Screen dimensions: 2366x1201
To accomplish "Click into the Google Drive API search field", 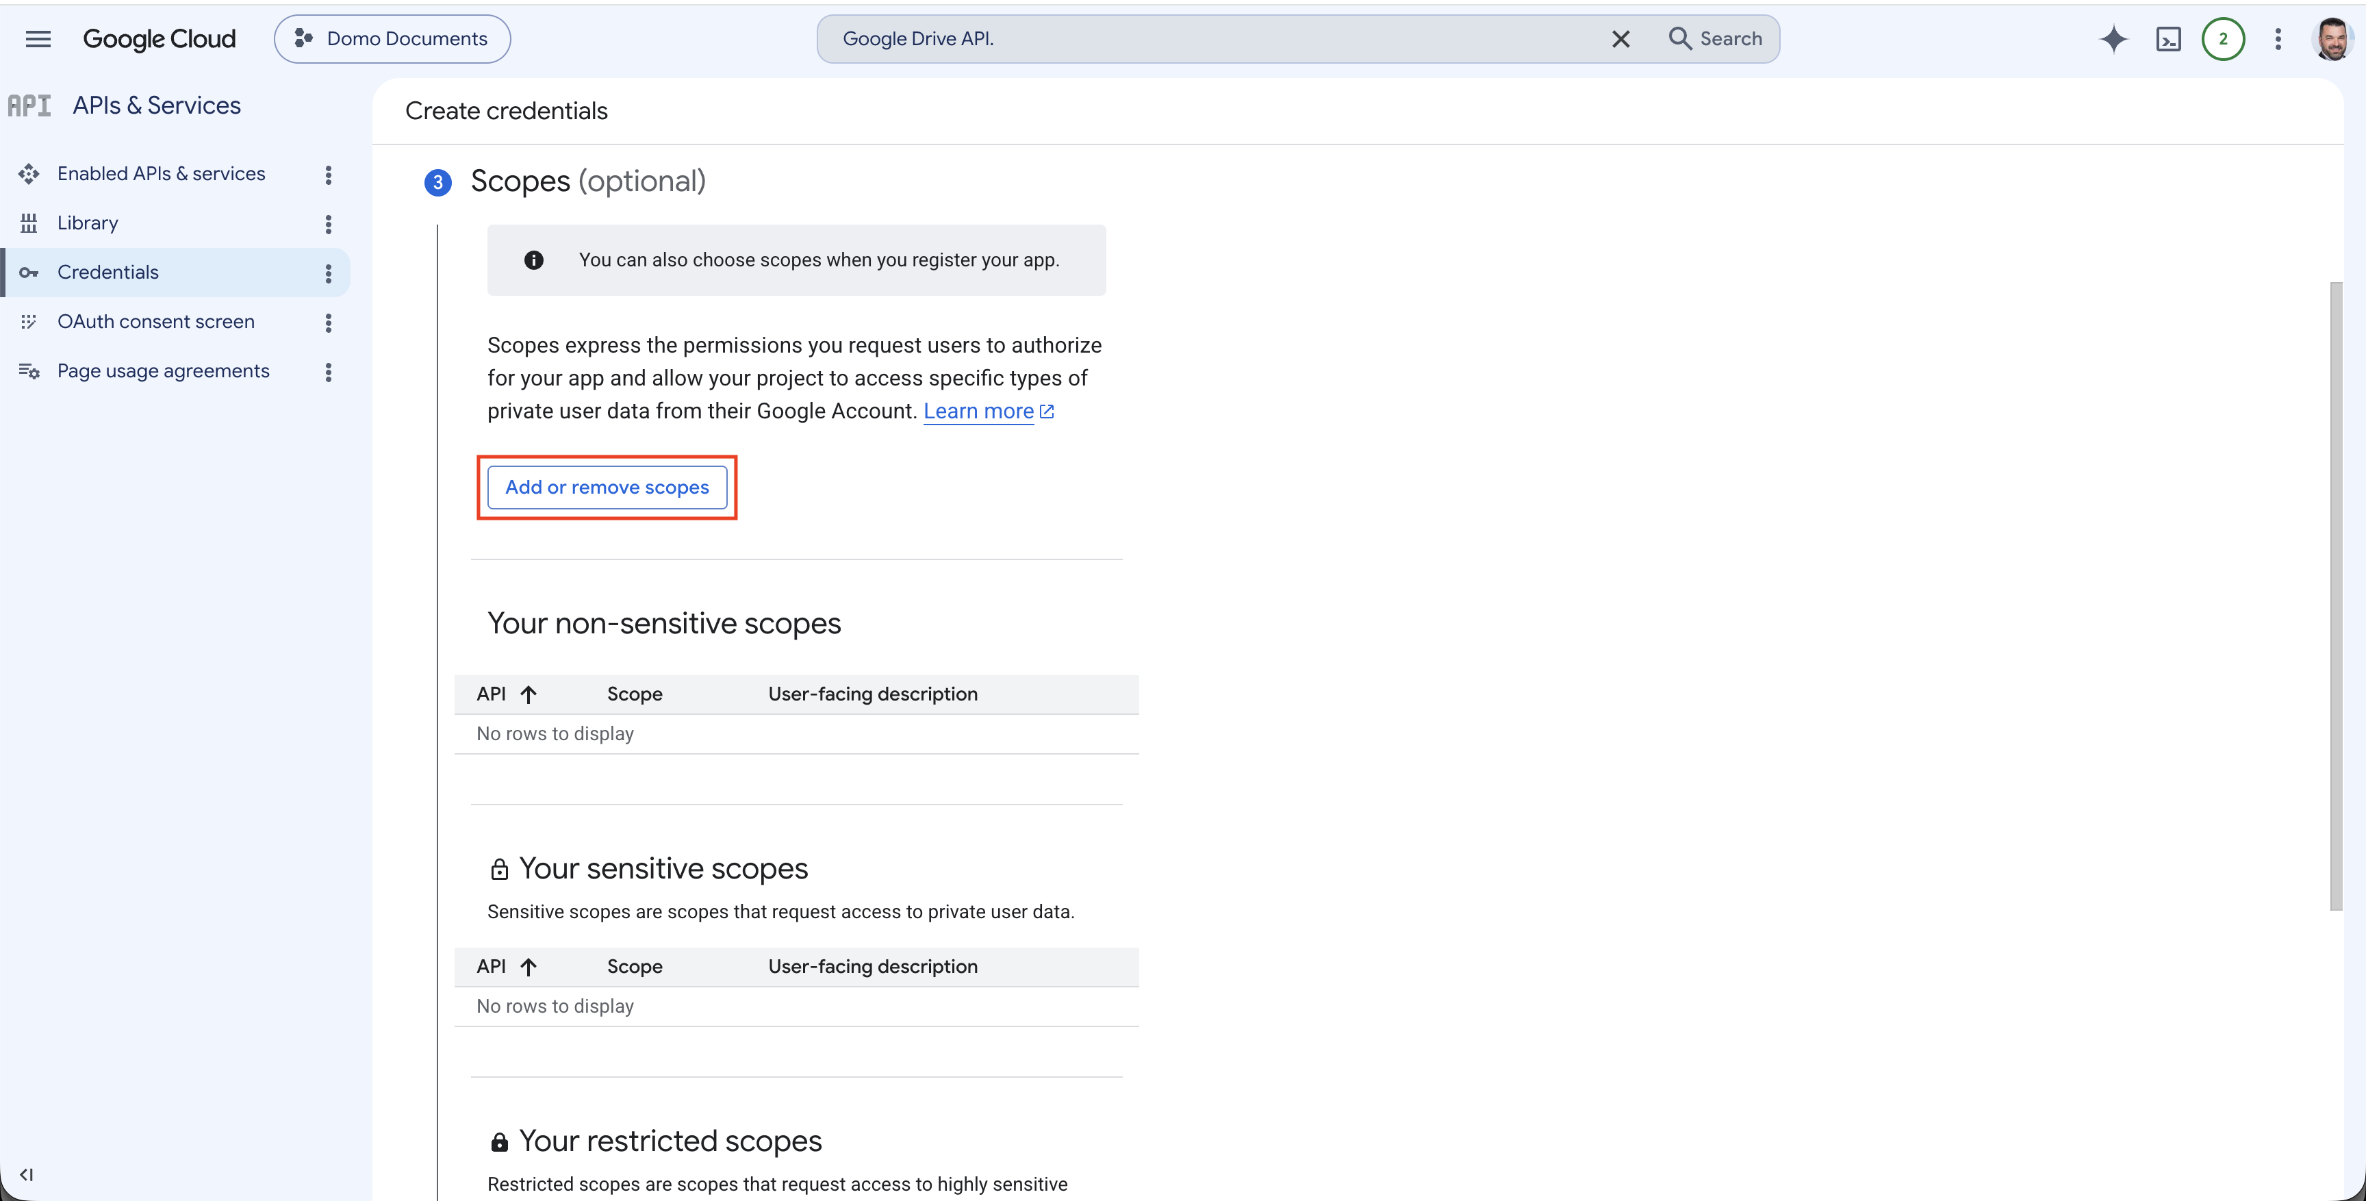I will (1212, 38).
